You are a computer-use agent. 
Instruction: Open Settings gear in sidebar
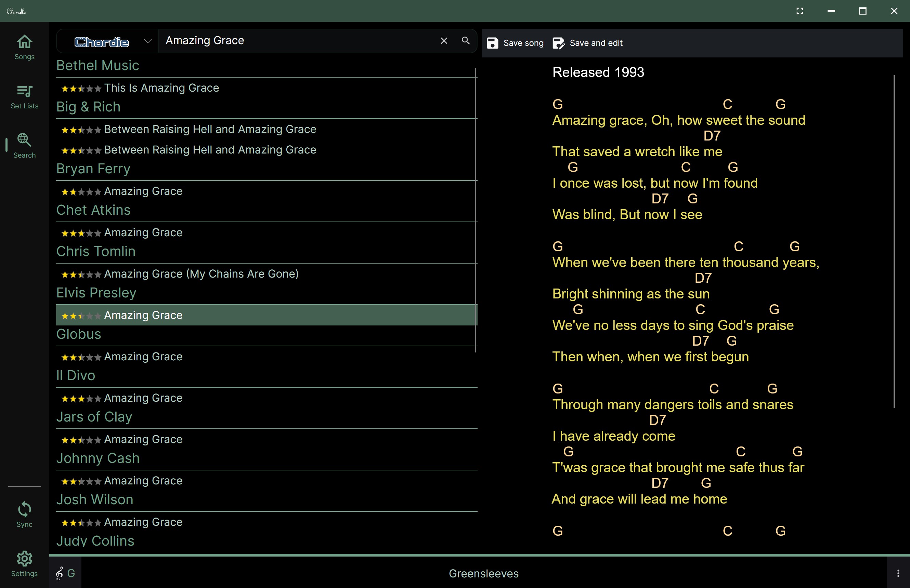(24, 564)
